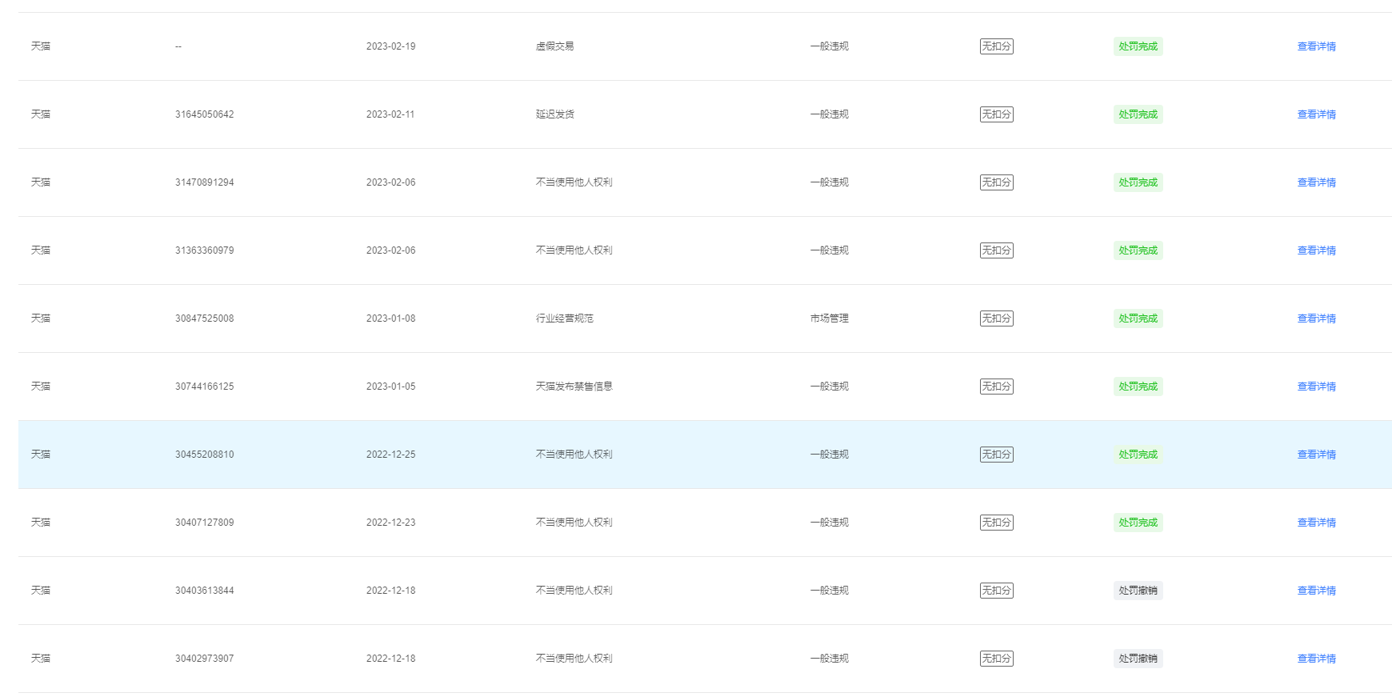Select the highlighted row number 30455208810
Screen dimensions: 1392x697
click(x=205, y=455)
